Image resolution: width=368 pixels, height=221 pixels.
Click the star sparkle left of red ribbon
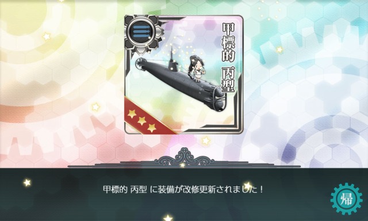click(95, 107)
